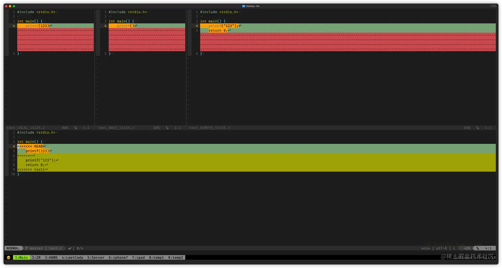Click return 0; line in REMOTE pane
Viewport: 502px width, 268px height.
pos(348,31)
